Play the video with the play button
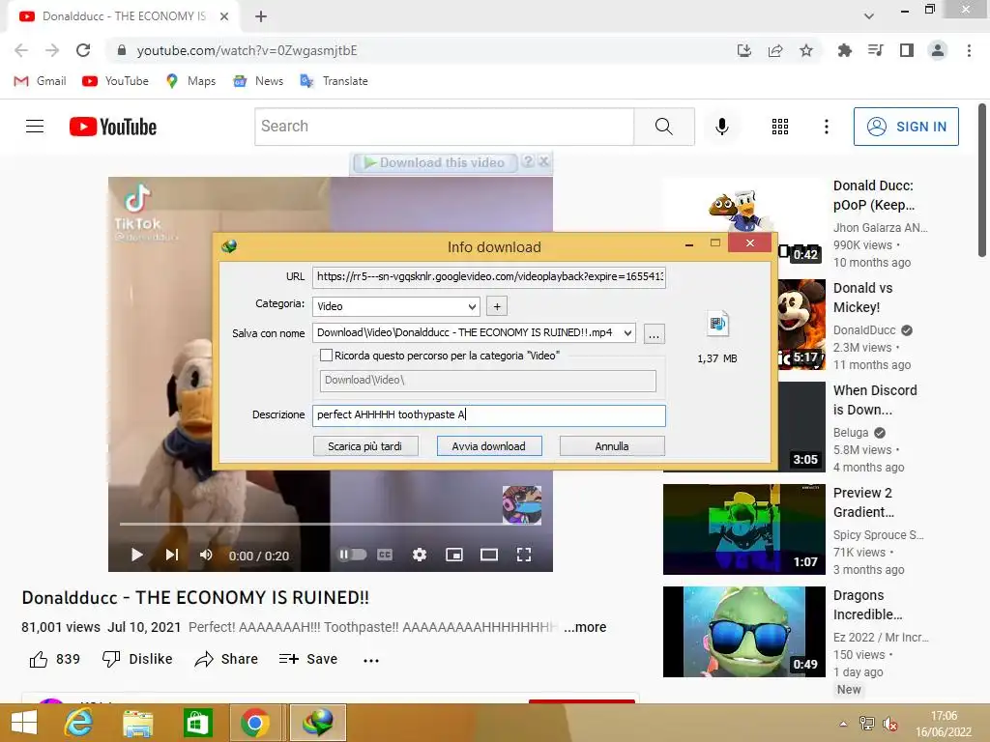 coord(136,555)
